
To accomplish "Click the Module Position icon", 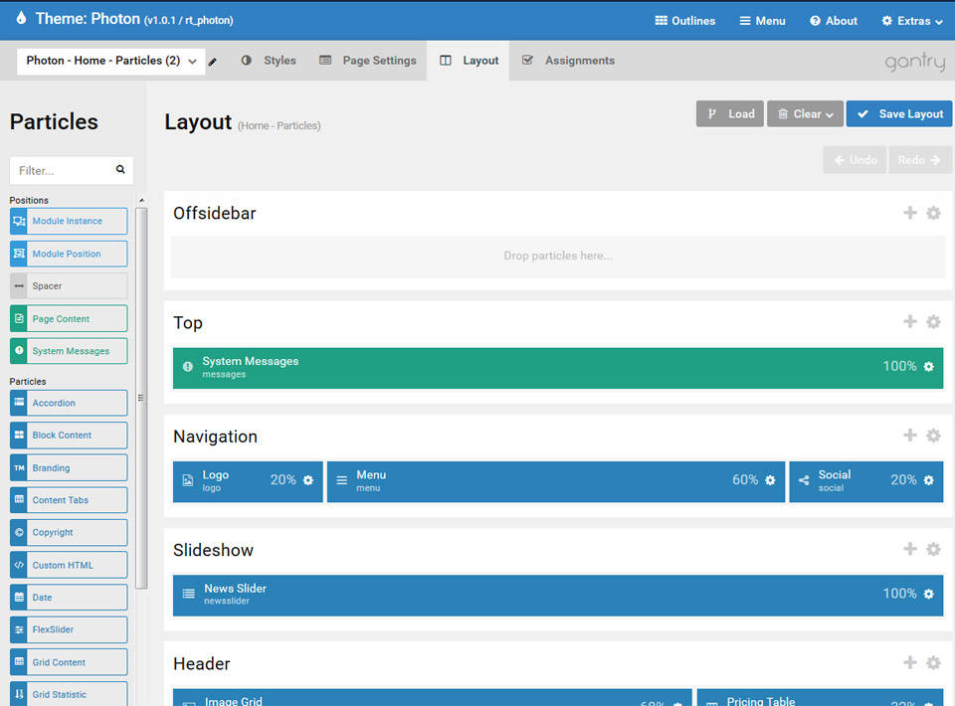I will pos(19,254).
